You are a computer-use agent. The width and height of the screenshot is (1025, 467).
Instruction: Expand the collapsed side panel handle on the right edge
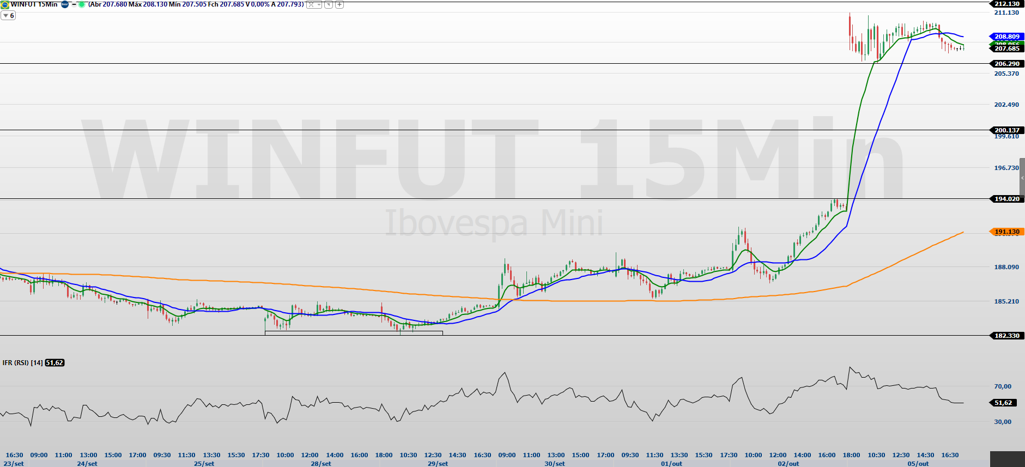[1022, 178]
